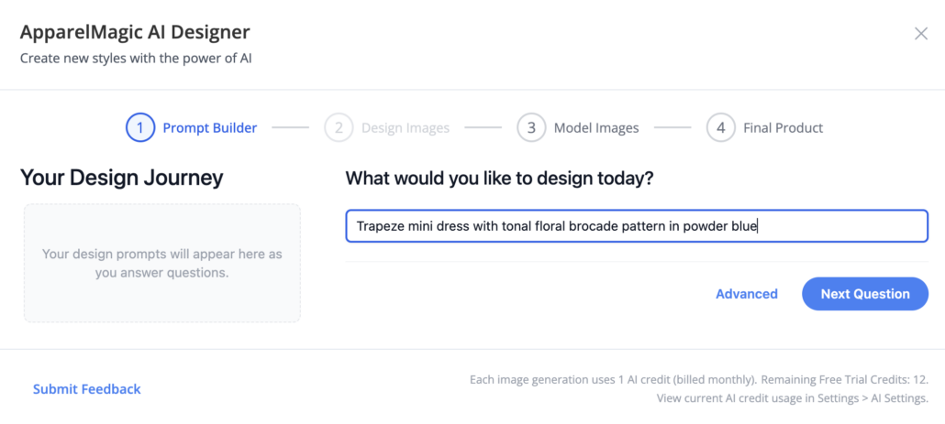Select the step 2 circle icon
945x424 pixels.
[x=339, y=127]
